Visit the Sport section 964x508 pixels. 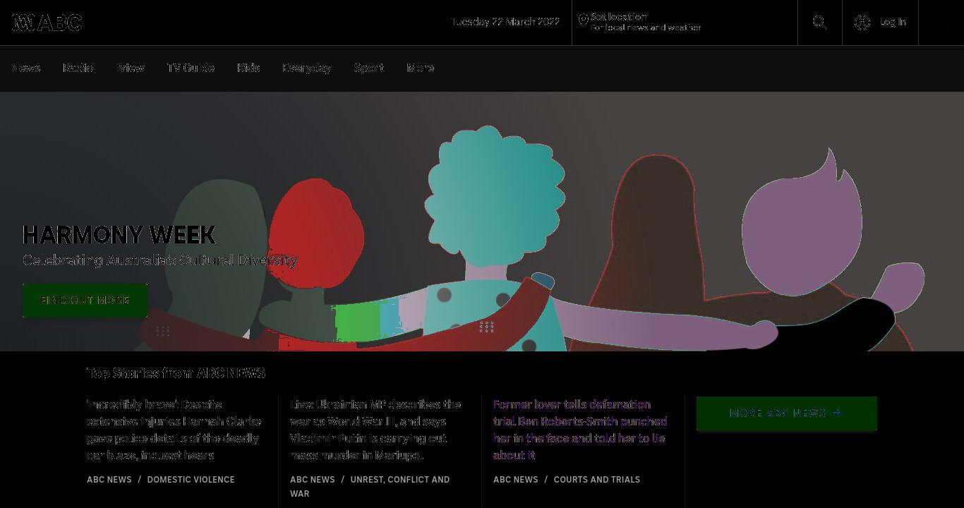tap(369, 68)
